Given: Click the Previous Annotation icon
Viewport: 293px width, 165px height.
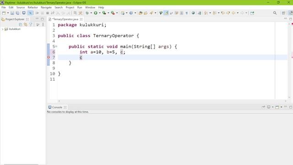Looking at the screenshot, I should point(215,13).
